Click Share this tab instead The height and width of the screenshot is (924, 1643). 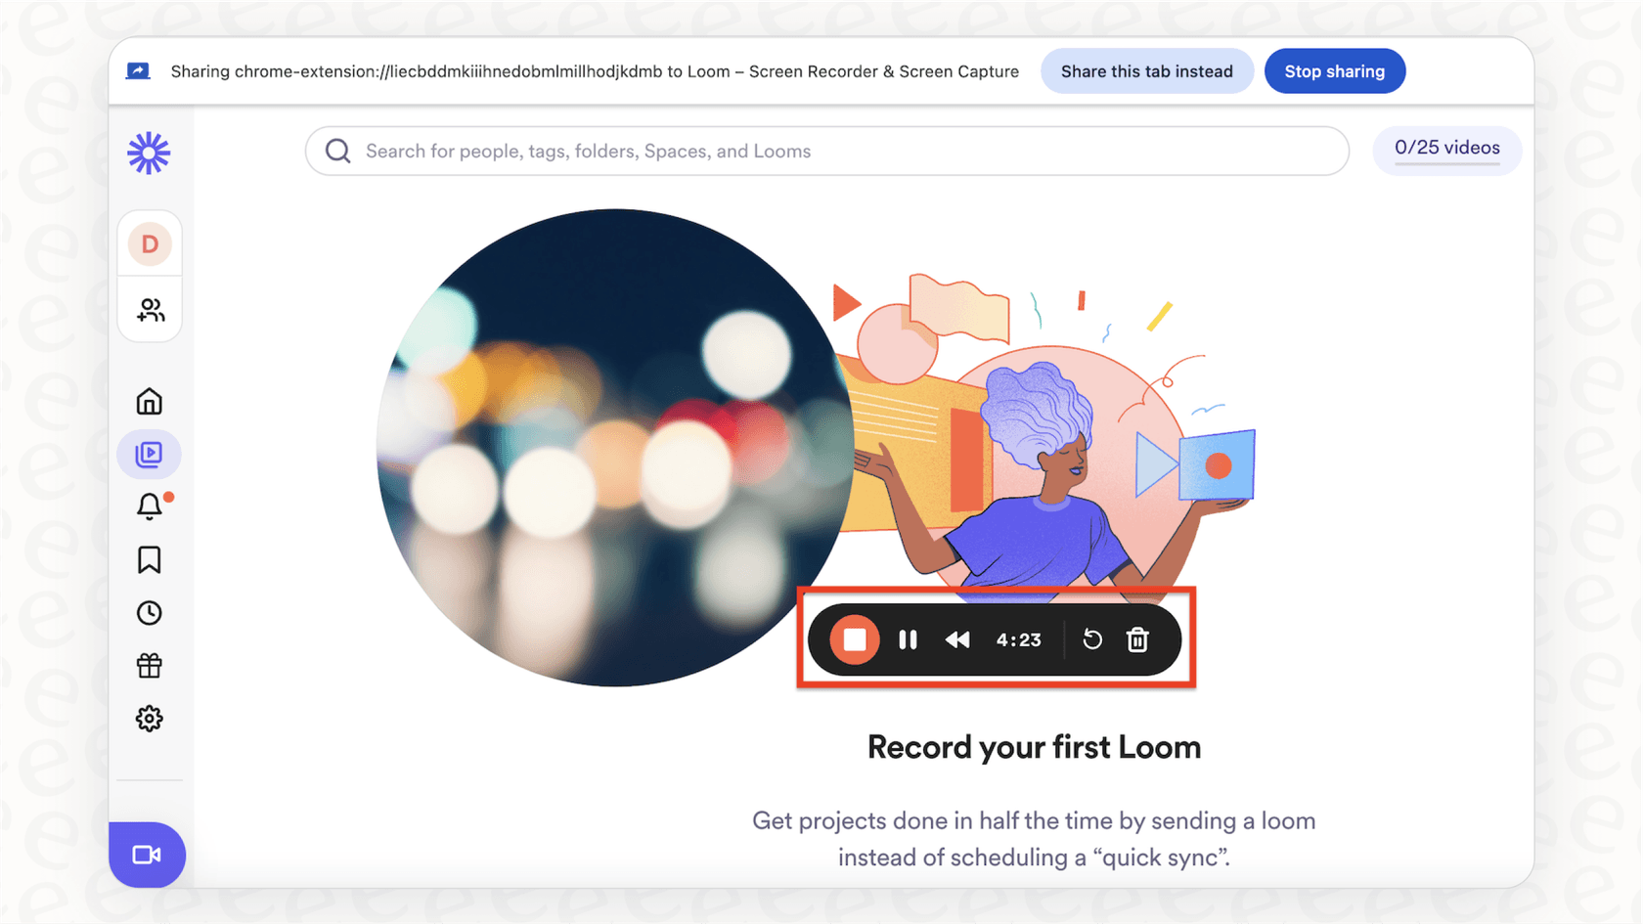pos(1146,70)
